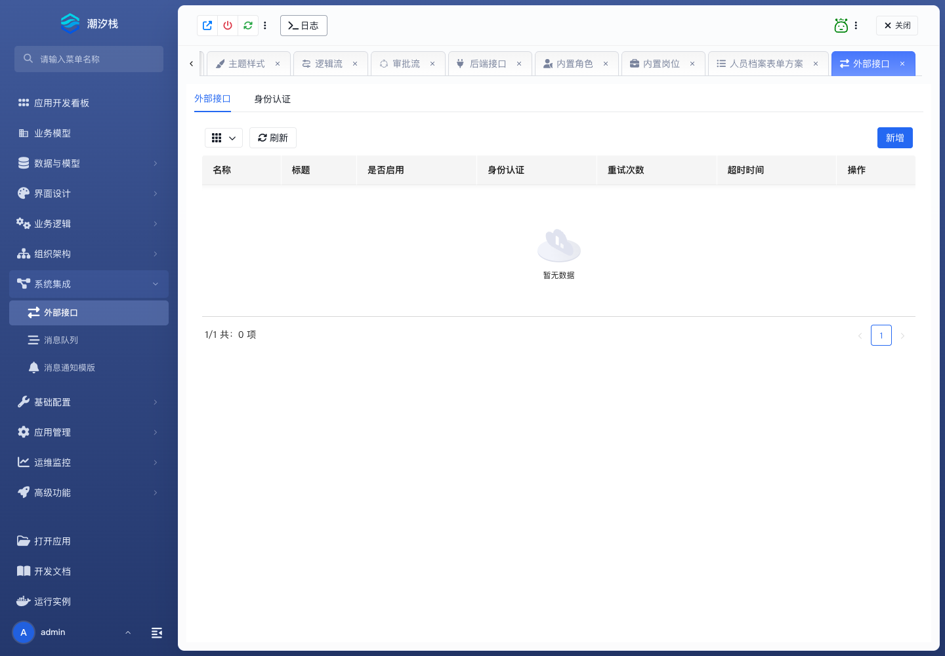Collapse the sidebar with the fold icon

pyautogui.click(x=157, y=632)
